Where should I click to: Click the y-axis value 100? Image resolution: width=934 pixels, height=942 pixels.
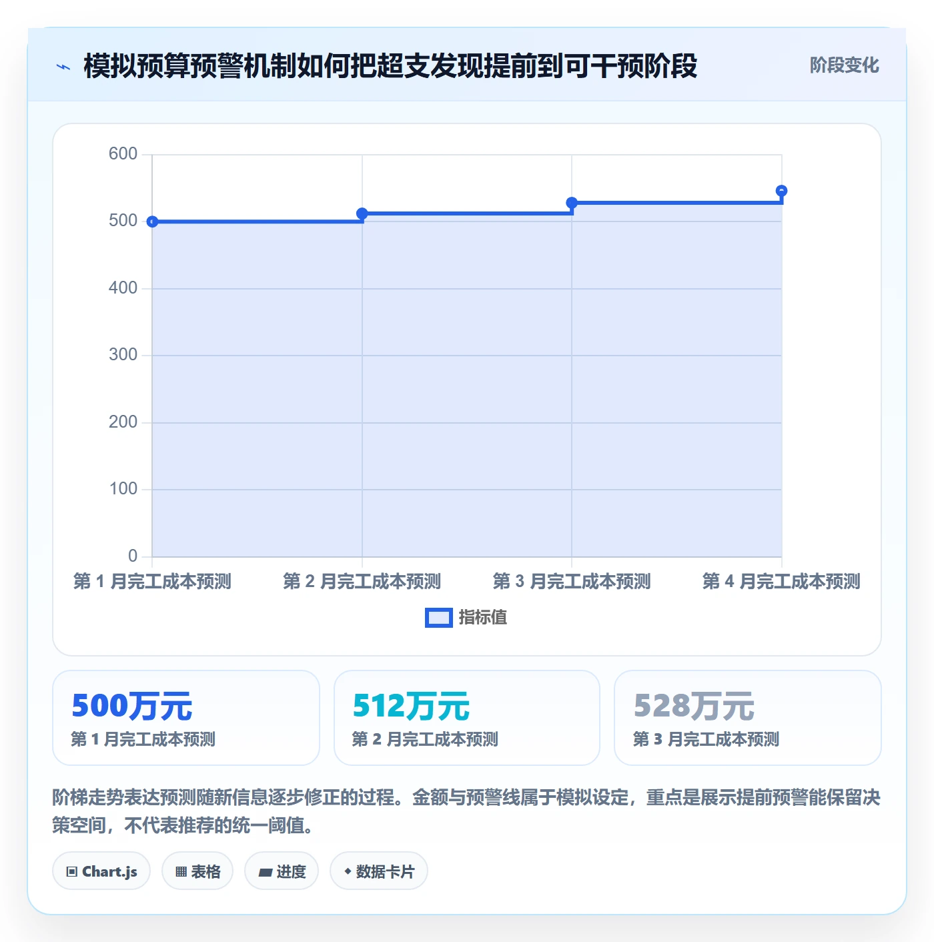tap(123, 489)
